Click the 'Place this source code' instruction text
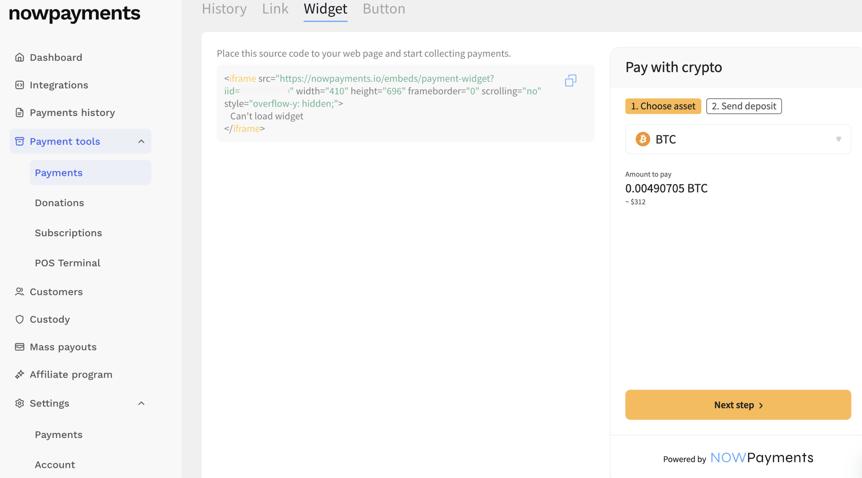This screenshot has width=862, height=478. 363,53
